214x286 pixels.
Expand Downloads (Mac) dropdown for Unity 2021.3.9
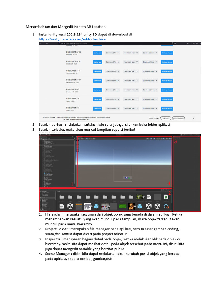[x=131, y=90]
